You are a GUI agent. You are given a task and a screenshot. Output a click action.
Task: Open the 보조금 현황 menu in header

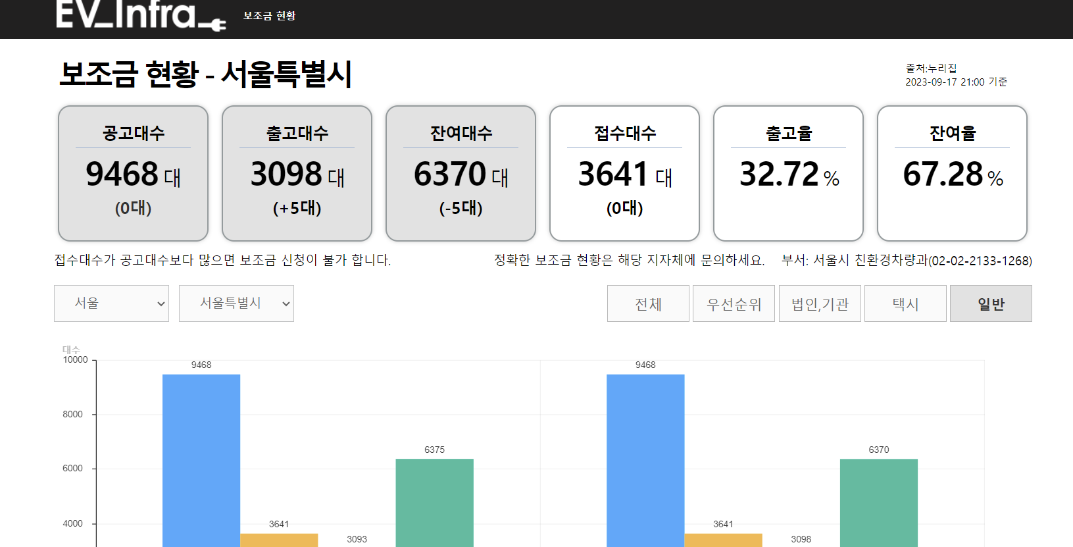click(x=269, y=16)
